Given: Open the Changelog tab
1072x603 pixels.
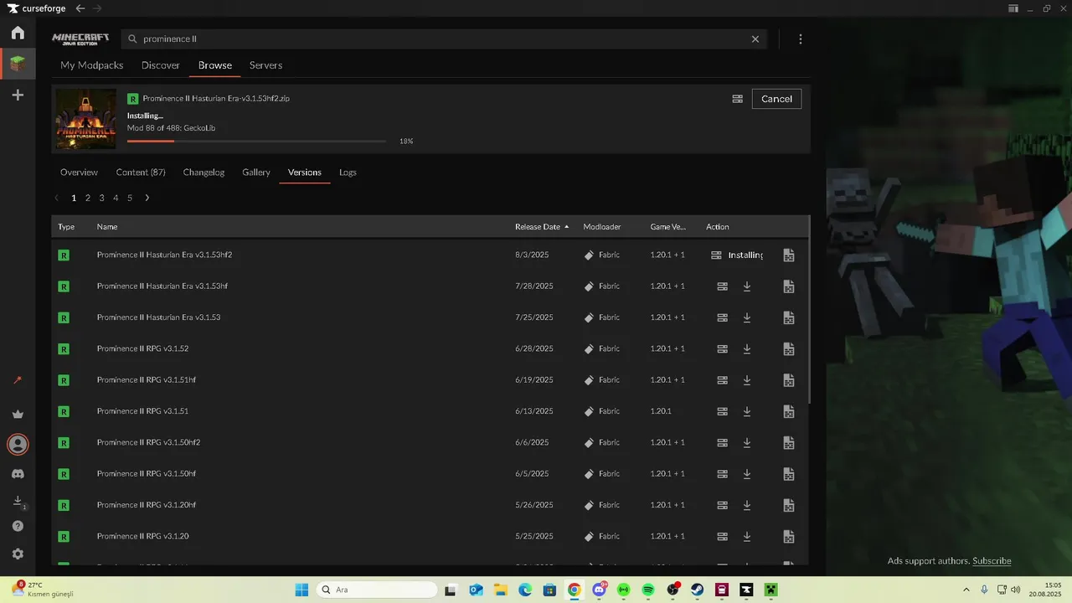Looking at the screenshot, I should pyautogui.click(x=204, y=173).
